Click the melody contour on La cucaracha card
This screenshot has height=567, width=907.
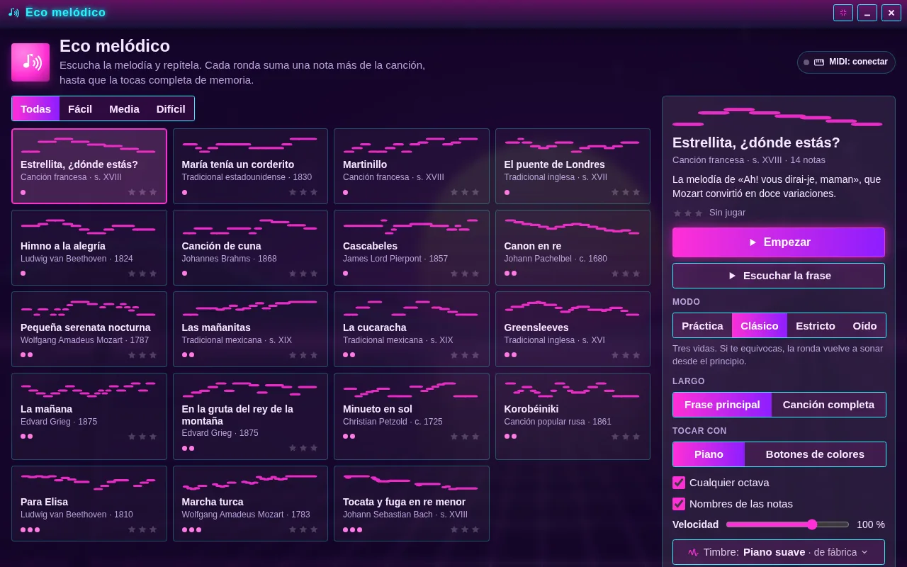click(x=411, y=307)
